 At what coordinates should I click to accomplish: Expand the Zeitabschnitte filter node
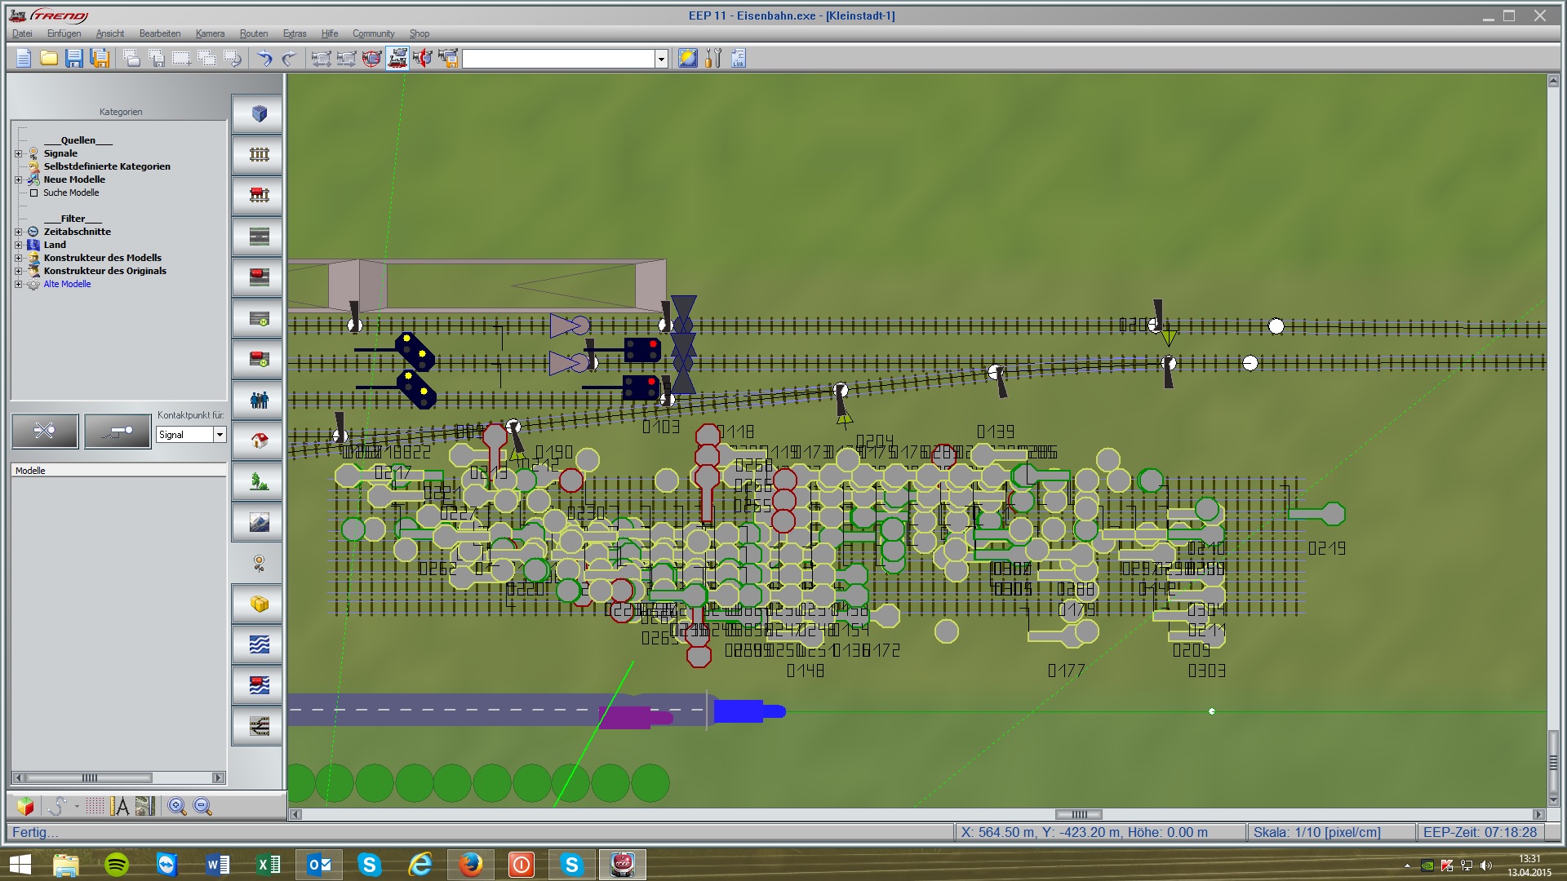18,232
